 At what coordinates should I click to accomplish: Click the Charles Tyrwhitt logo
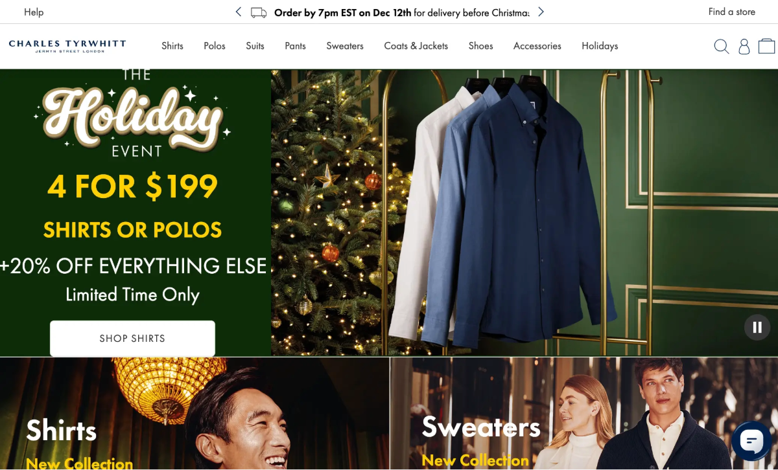(67, 46)
